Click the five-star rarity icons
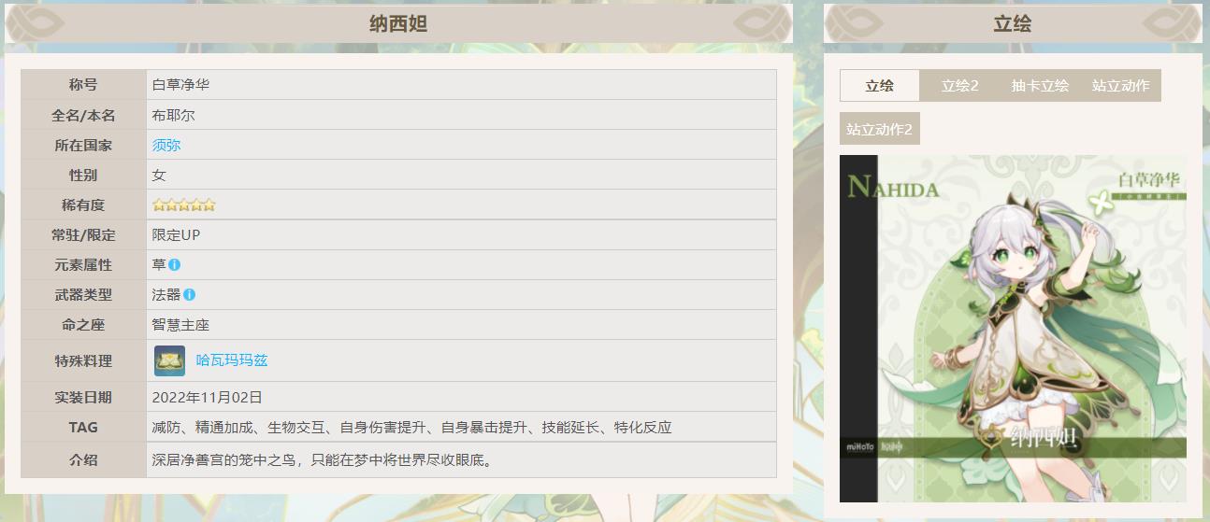Screen dimensions: 1210x522 184,205
